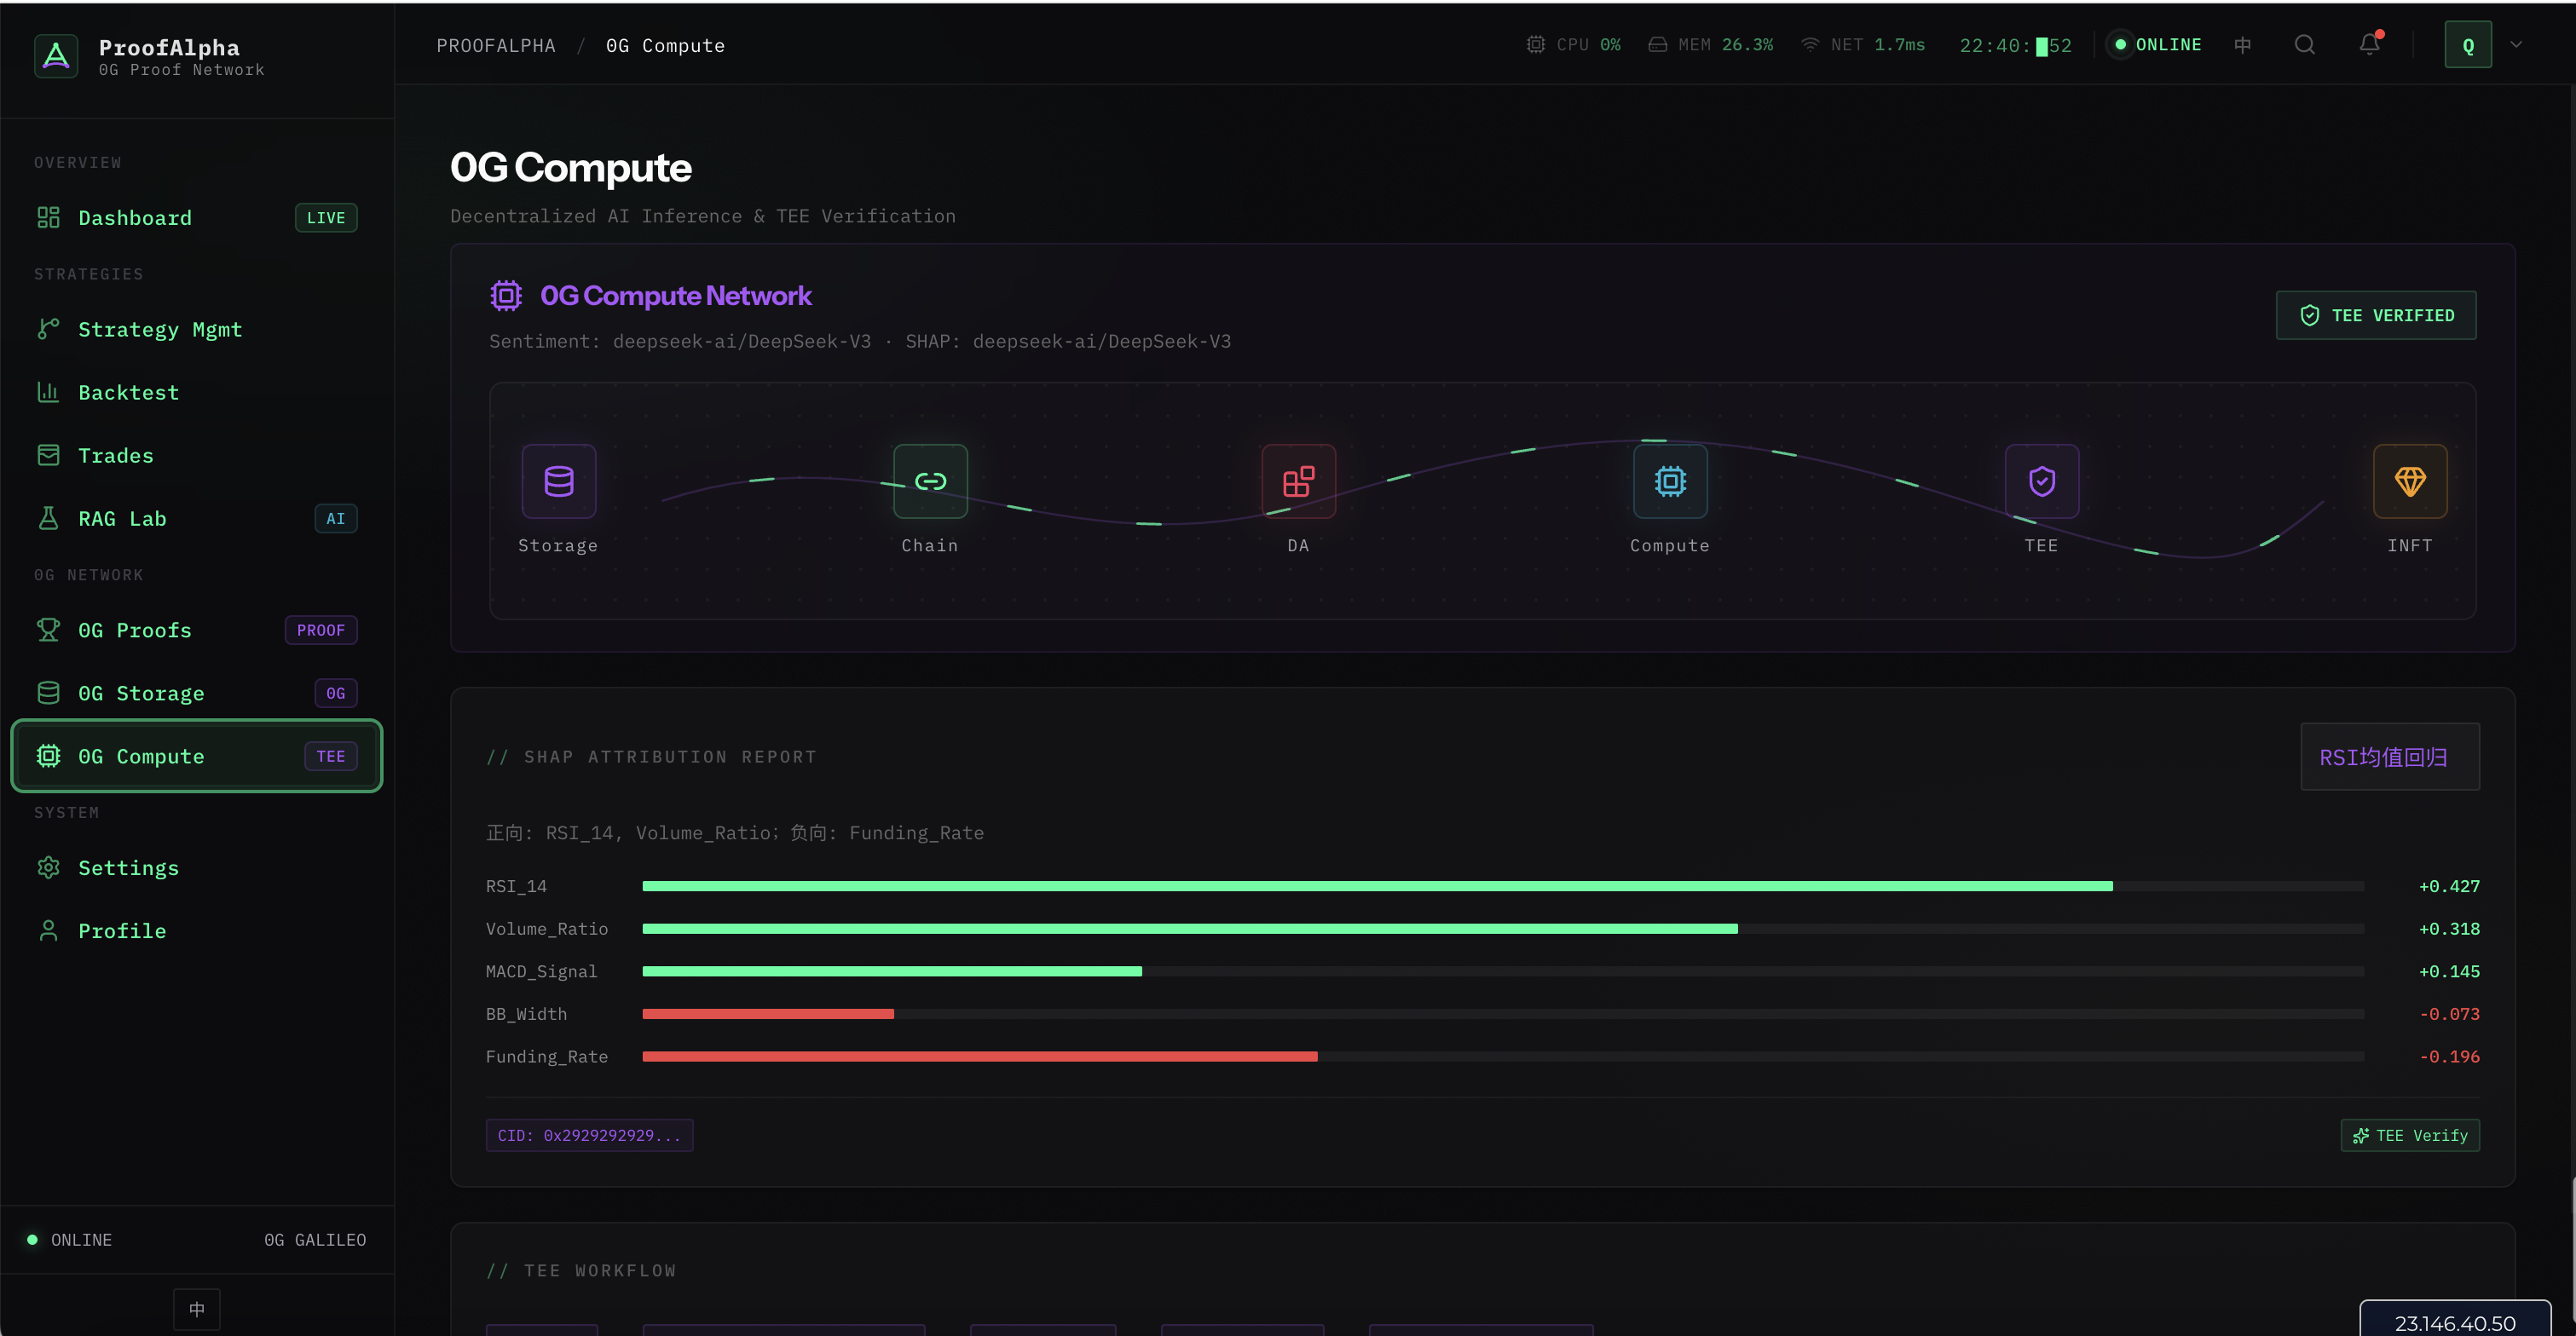Viewport: 2576px width, 1336px height.
Task: Click the CID: 0x2929292929... chip
Action: (589, 1136)
